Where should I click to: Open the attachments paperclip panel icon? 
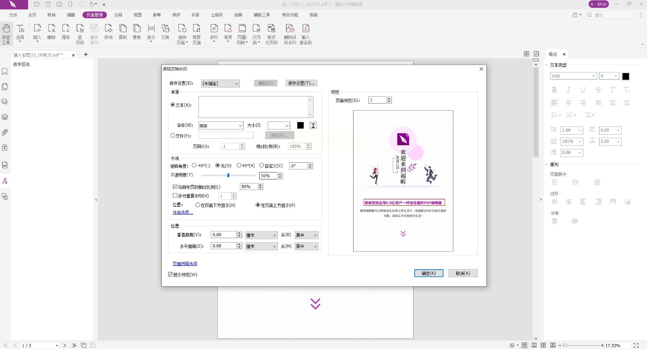5,132
